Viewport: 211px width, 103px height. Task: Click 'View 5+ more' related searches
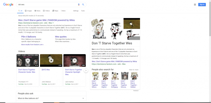coord(133,70)
